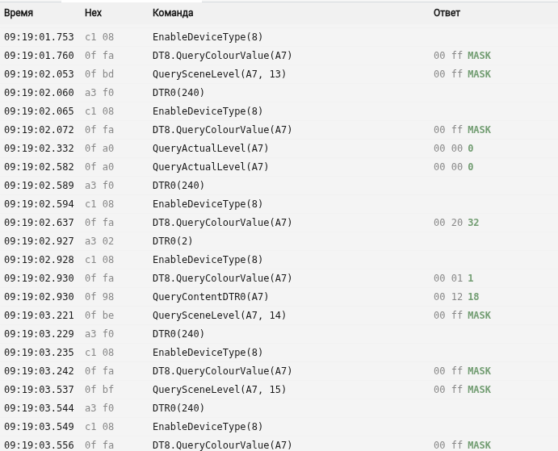
Task: Select the DTR0(2) command row
Action: pos(279,241)
